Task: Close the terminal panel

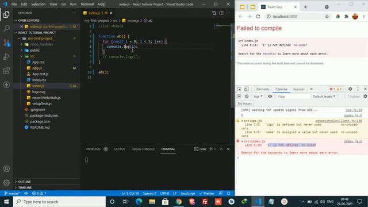Action: click(228, 149)
